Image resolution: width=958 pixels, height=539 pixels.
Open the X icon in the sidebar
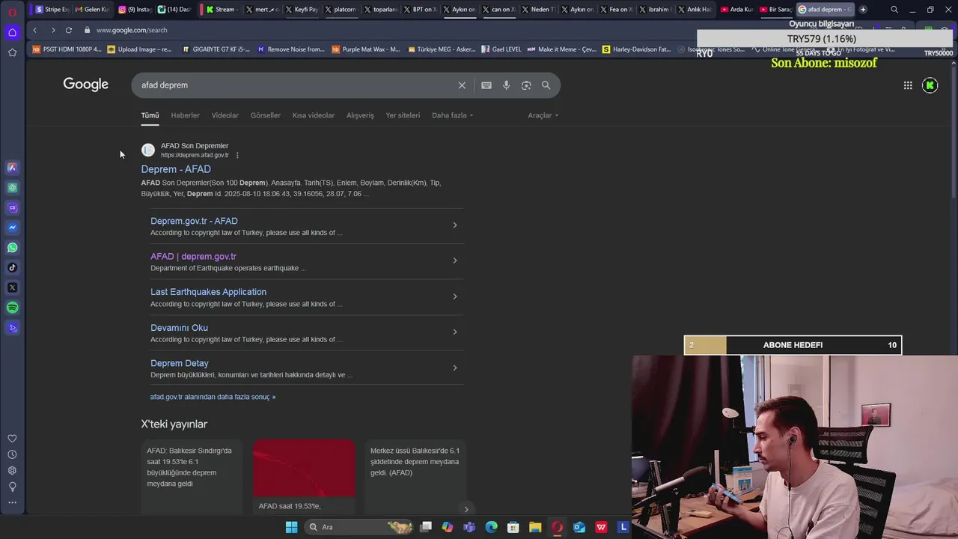pos(12,287)
